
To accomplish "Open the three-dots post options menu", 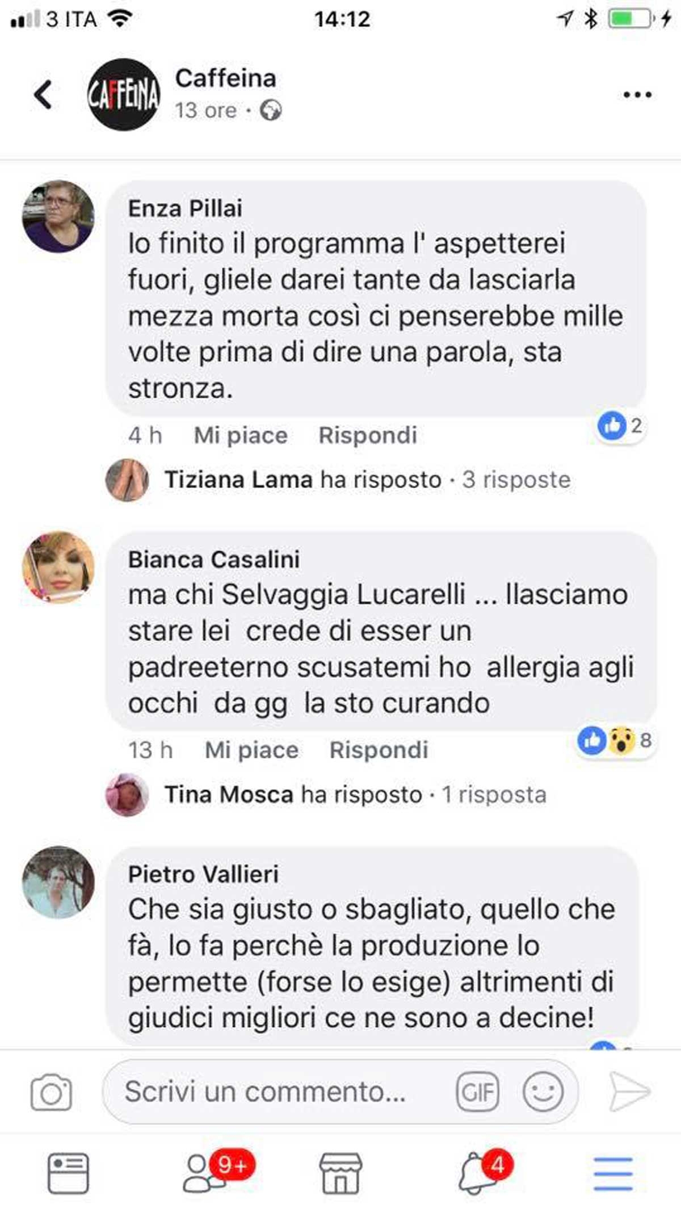I will tap(637, 95).
